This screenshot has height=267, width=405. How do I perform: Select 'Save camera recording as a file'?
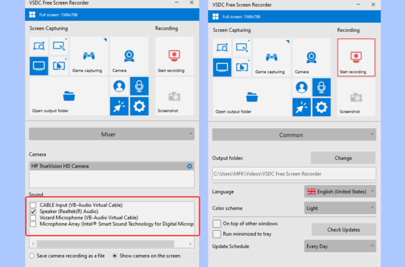pyautogui.click(x=32, y=256)
